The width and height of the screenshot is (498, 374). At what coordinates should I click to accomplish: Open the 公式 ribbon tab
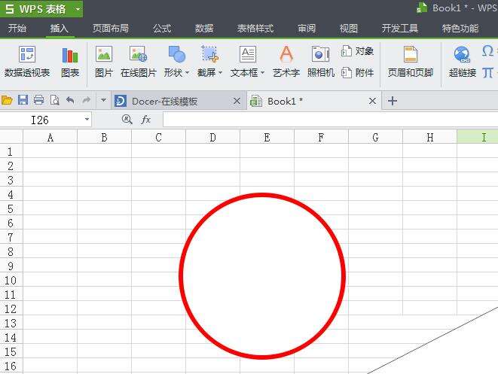162,29
